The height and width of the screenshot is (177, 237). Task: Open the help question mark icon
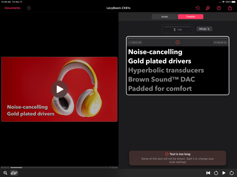pos(219,8)
